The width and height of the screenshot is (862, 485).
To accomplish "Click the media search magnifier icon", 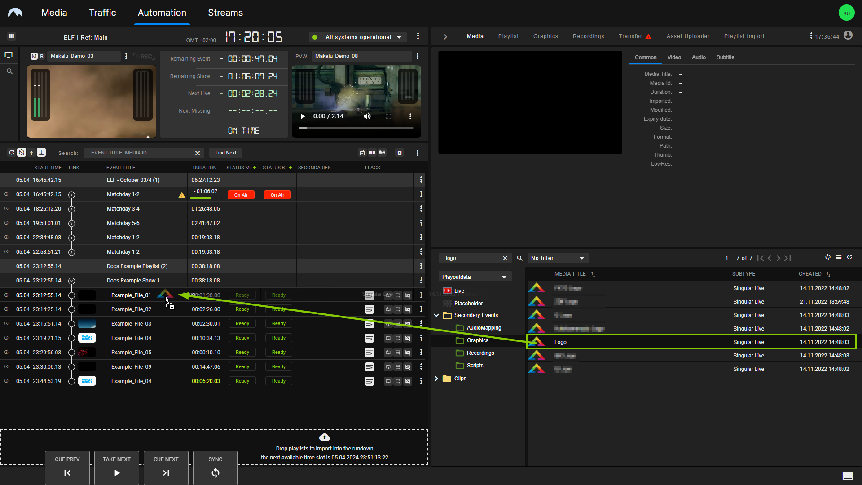I will point(519,258).
